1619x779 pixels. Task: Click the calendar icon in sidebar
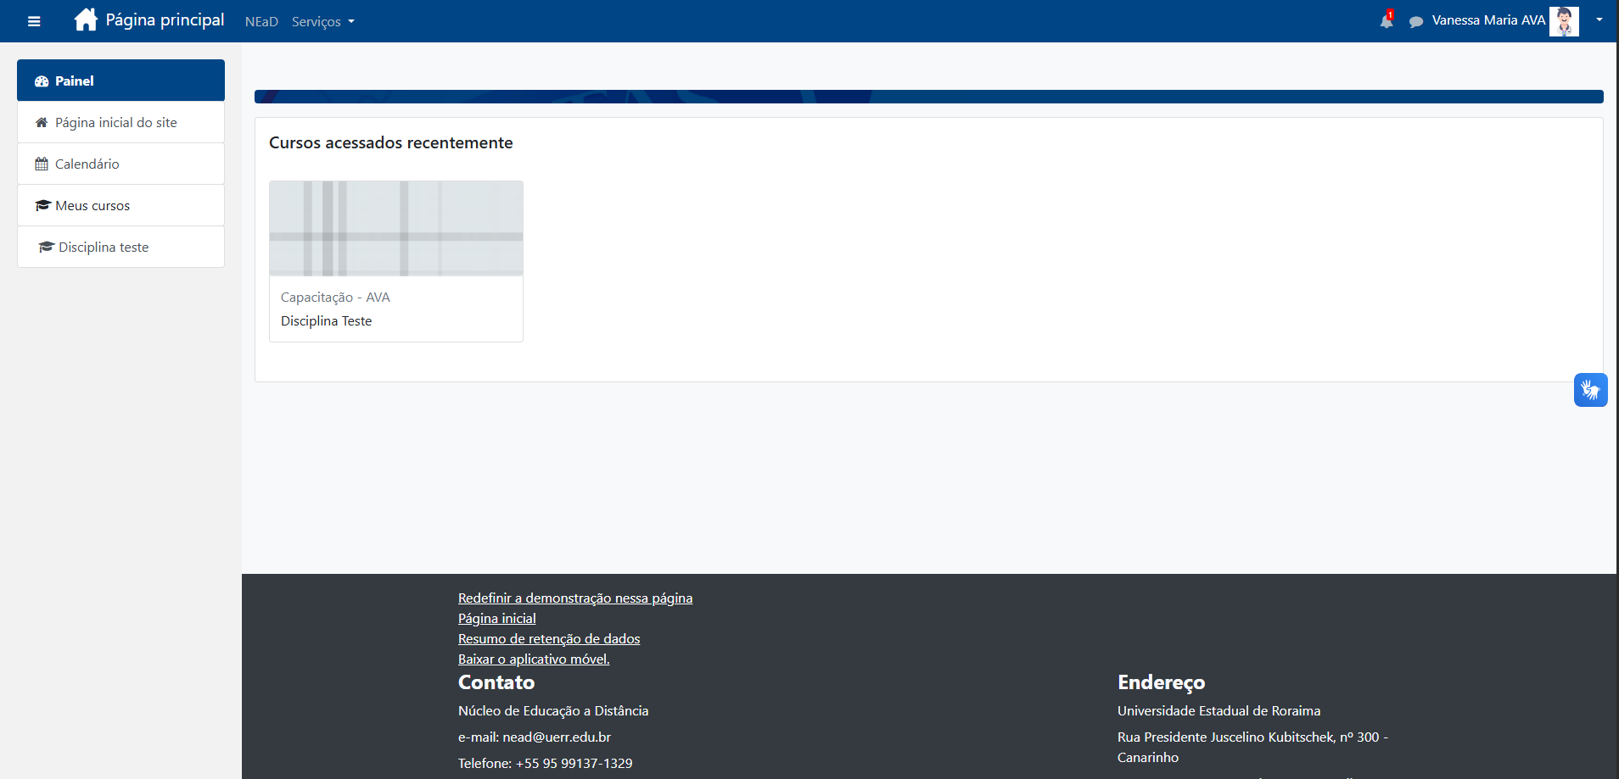coord(42,164)
